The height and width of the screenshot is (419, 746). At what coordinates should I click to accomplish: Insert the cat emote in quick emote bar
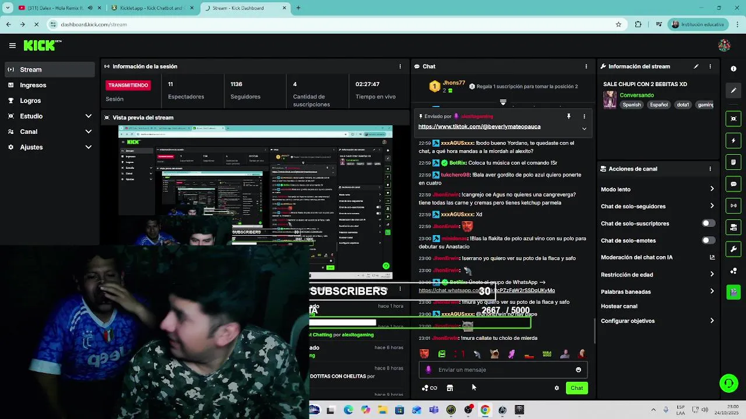[x=494, y=354]
